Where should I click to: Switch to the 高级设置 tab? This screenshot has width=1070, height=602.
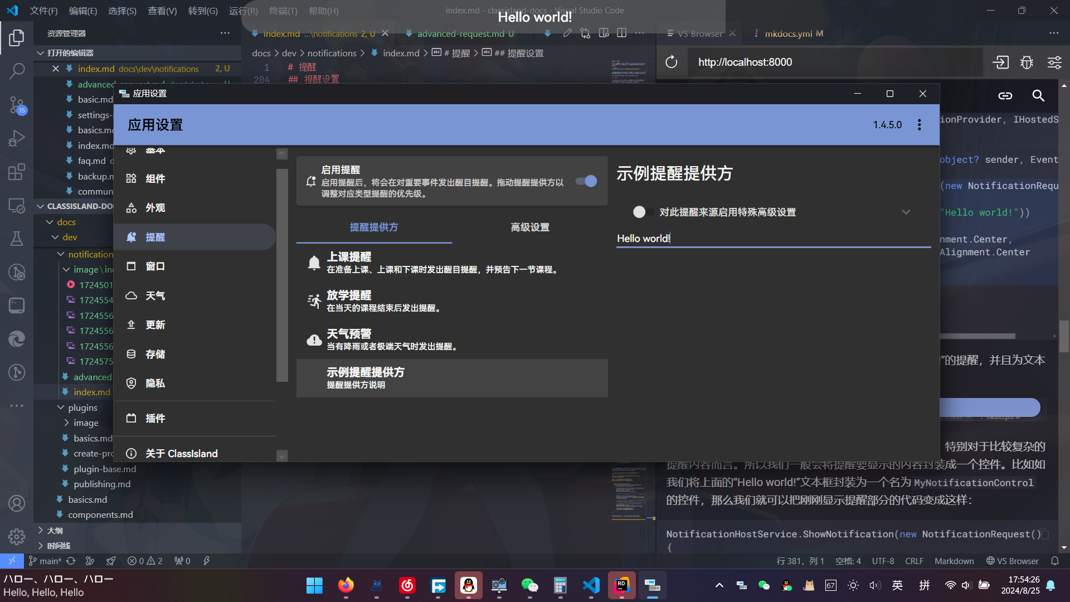[x=529, y=227]
